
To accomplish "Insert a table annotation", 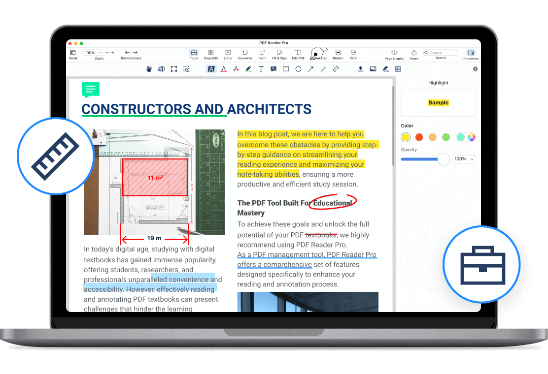I will pos(398,69).
